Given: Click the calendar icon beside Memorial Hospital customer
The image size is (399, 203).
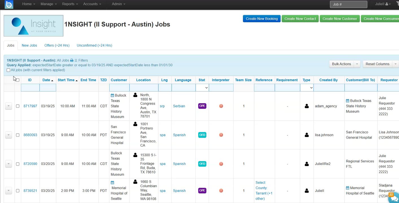Looking at the screenshot, I should tap(112, 183).
